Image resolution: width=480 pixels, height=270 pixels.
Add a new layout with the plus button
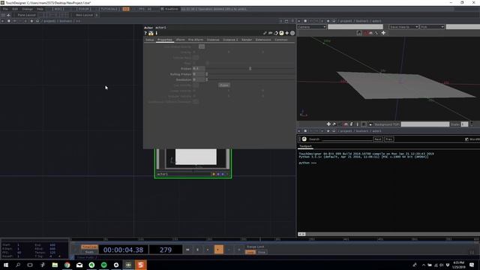[x=97, y=15]
